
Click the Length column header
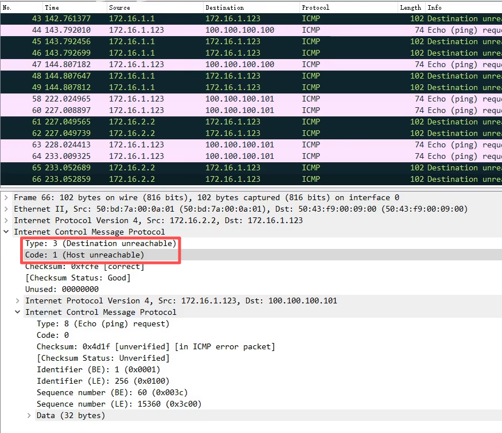click(411, 7)
